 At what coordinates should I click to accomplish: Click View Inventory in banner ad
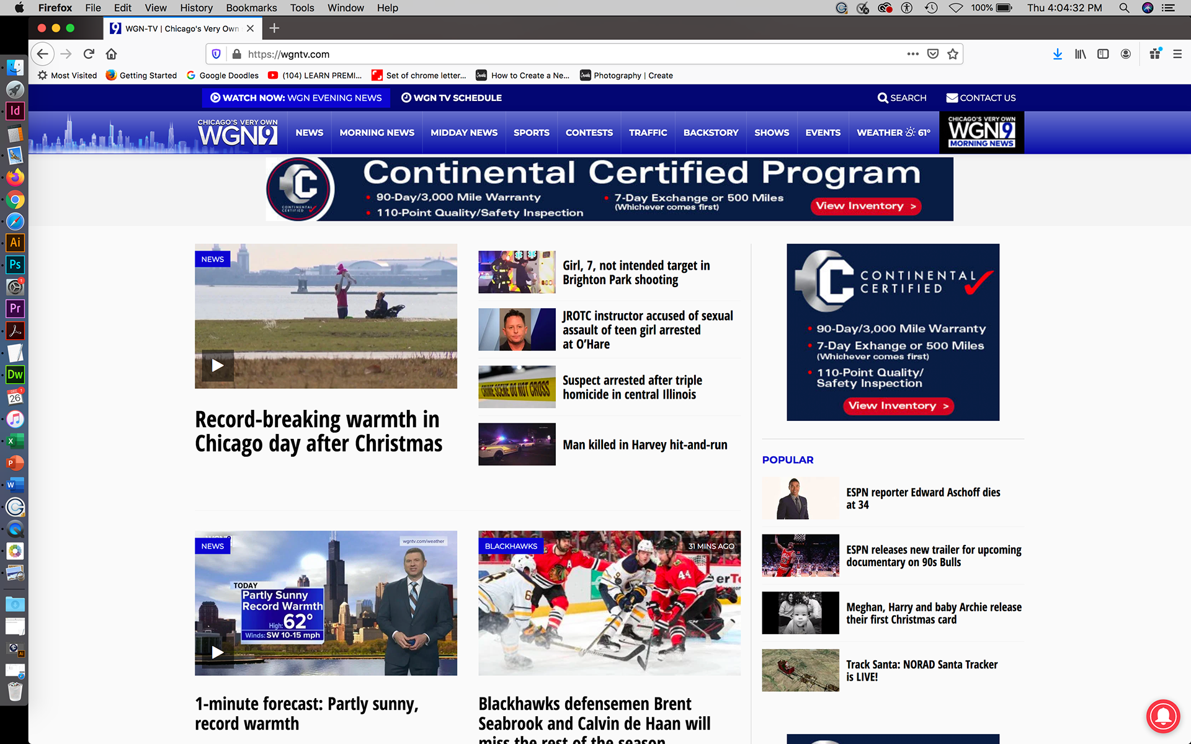click(865, 206)
